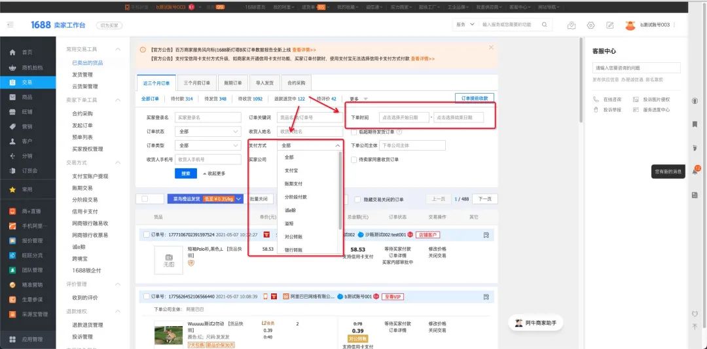Open 首页 home in left sidebar
Screen dimensions: 707x349
pos(28,52)
